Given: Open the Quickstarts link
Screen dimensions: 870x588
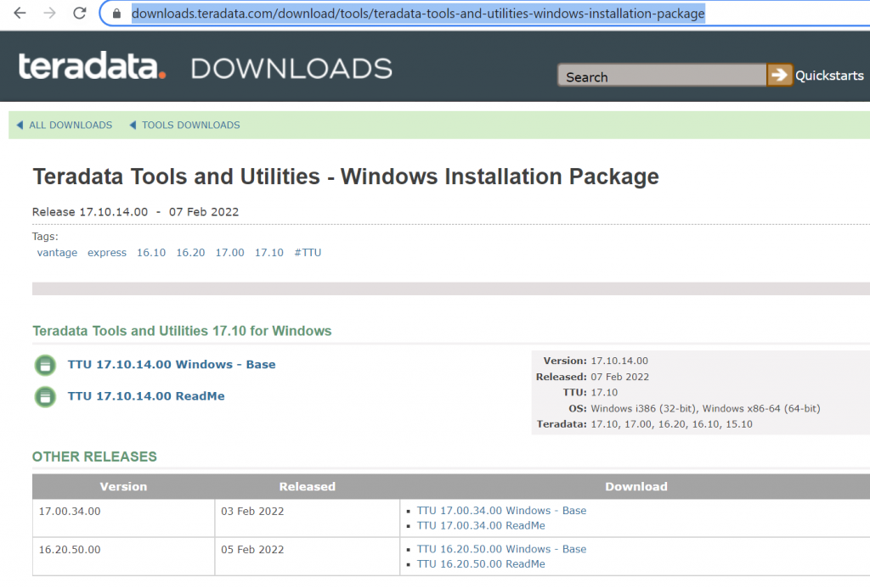Looking at the screenshot, I should [829, 75].
